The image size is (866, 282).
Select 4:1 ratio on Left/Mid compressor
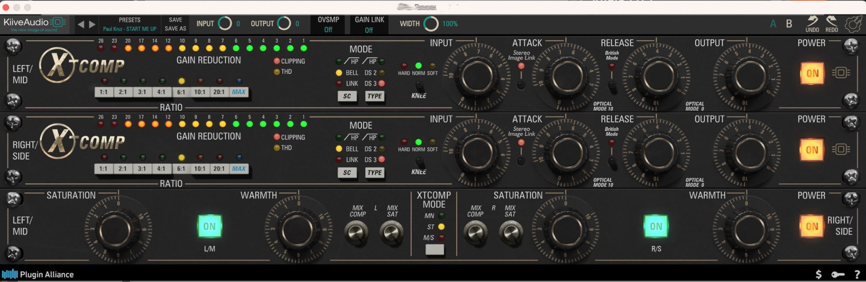161,92
